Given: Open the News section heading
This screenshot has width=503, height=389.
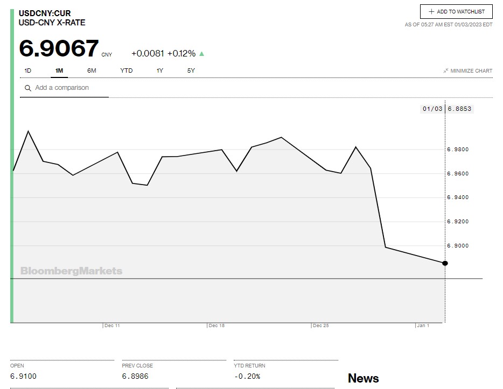Looking at the screenshot, I should [363, 378].
